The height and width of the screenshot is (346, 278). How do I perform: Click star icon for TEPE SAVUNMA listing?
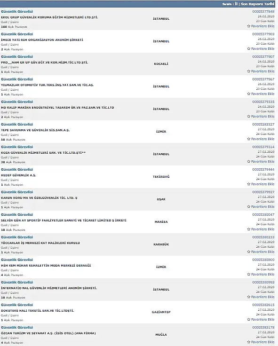[249, 139]
